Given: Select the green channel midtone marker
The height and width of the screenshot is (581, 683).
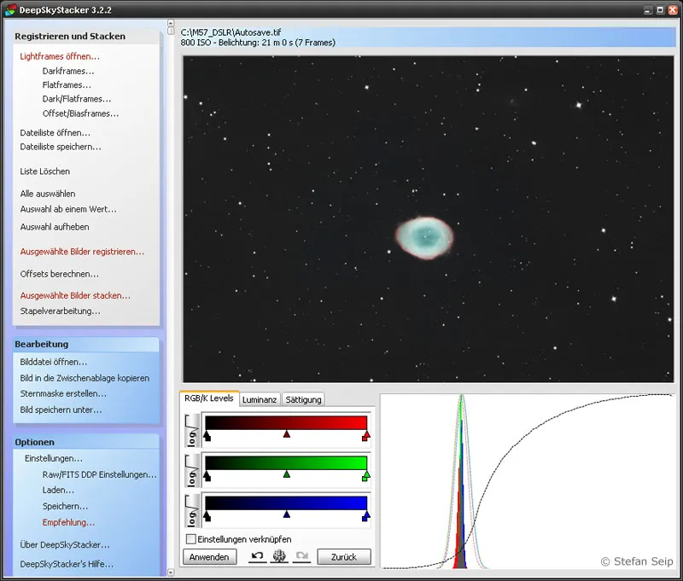Looking at the screenshot, I should (x=287, y=474).
